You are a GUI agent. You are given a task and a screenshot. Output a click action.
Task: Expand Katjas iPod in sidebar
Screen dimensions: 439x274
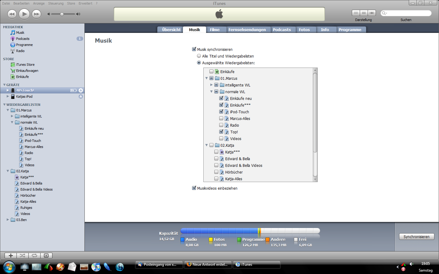coord(8,97)
